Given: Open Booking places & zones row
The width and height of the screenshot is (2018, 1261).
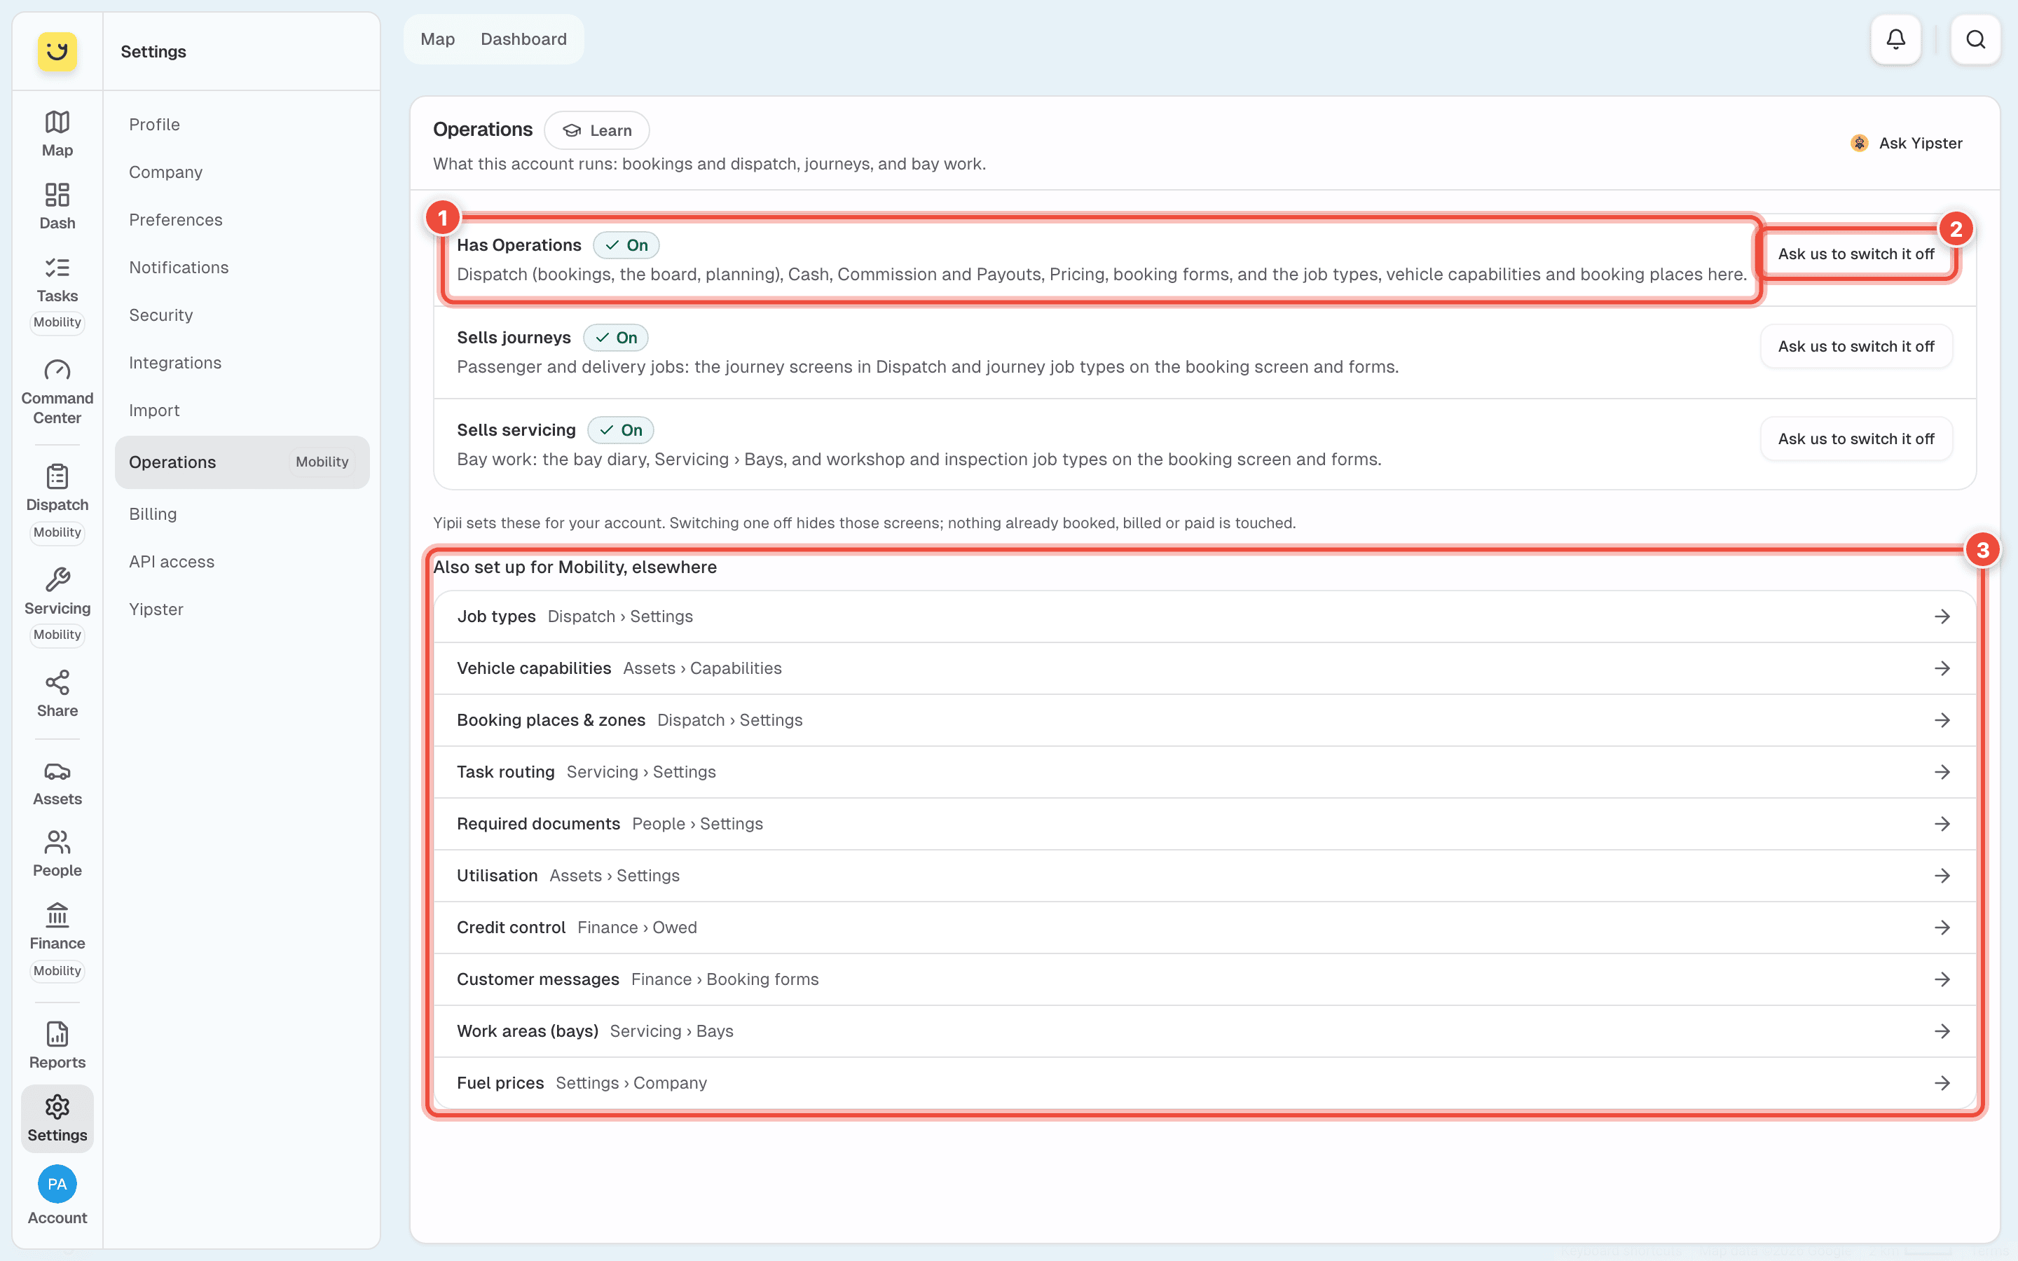Looking at the screenshot, I should click(1205, 719).
